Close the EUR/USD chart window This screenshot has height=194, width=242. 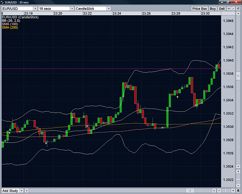[236, 2]
